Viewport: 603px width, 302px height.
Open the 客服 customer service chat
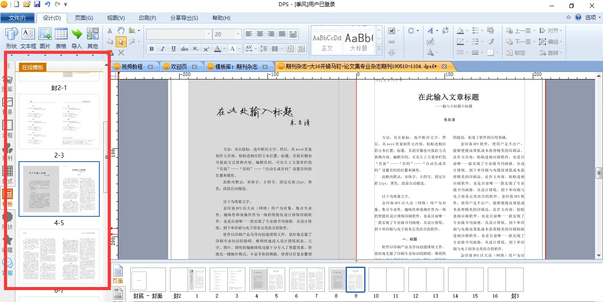[8, 266]
